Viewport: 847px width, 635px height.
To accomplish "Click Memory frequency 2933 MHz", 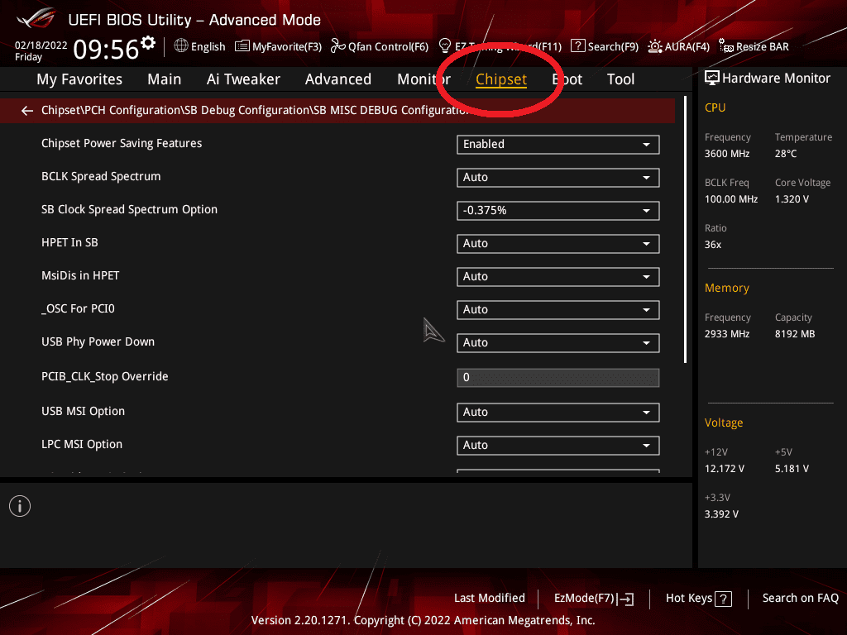I will (x=727, y=334).
